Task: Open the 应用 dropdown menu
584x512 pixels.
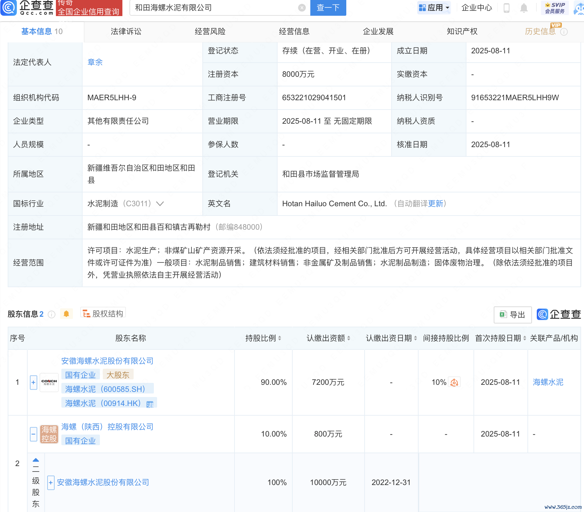Action: pyautogui.click(x=434, y=8)
